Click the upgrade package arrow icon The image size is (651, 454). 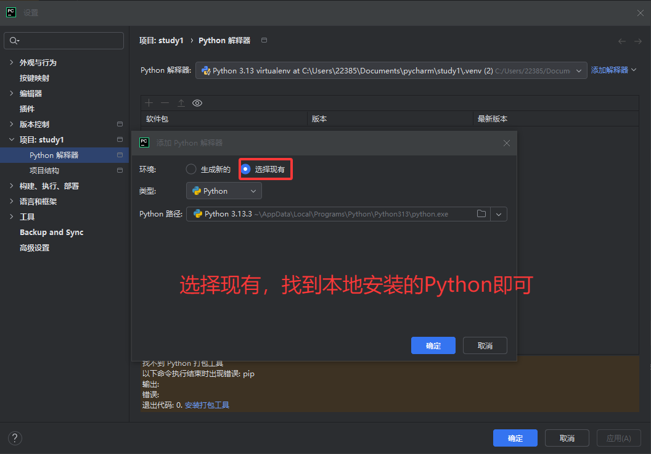pos(181,102)
